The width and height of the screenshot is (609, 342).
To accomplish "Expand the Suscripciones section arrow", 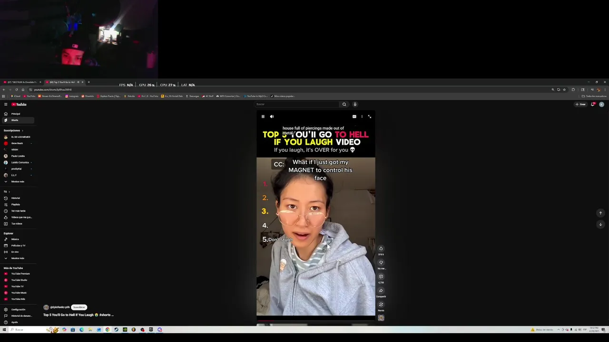I will pyautogui.click(x=22, y=130).
